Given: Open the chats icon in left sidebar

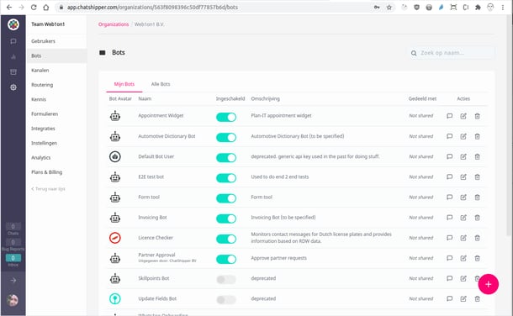Looking at the screenshot, I should tap(13, 41).
